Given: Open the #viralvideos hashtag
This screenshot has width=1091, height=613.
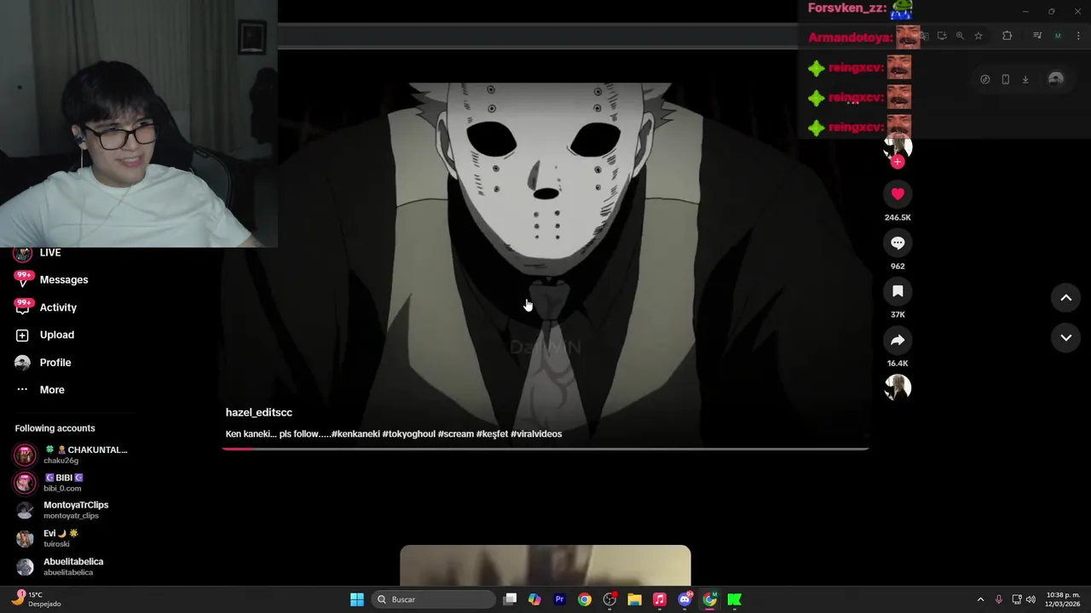Looking at the screenshot, I should click(x=536, y=434).
